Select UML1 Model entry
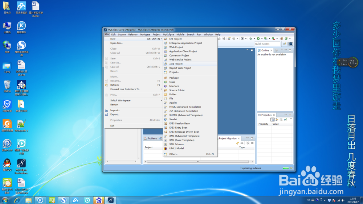This screenshot has width=363, height=204. click(190, 148)
